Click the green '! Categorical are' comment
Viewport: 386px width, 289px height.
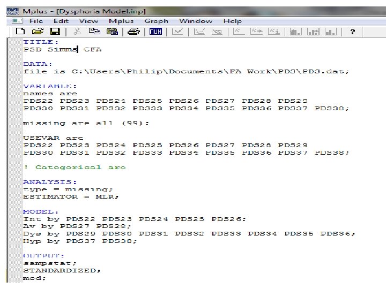(75, 168)
